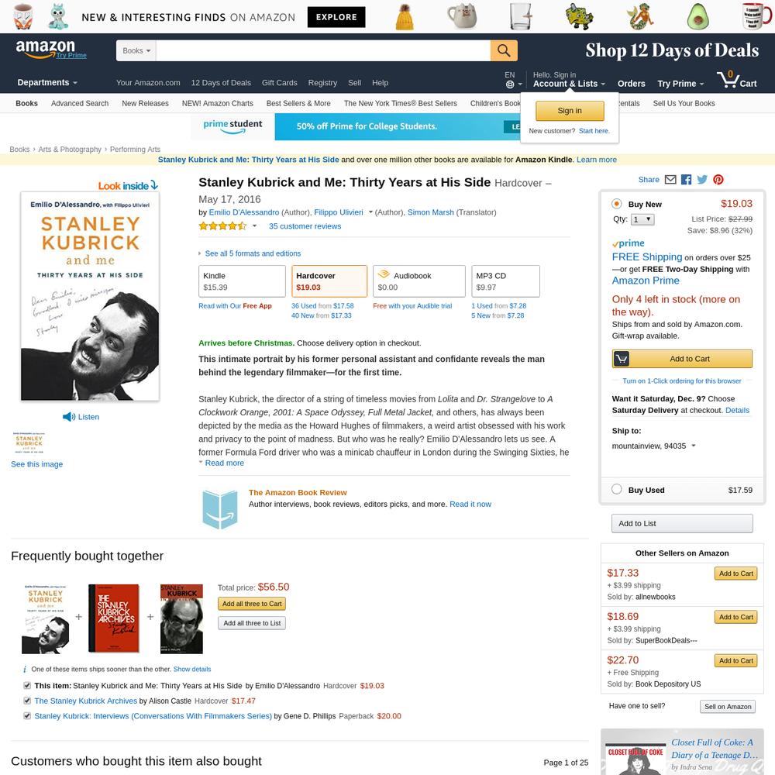Viewport: 775px width, 775px height.
Task: Open the Books search category dropdown
Action: click(x=136, y=50)
